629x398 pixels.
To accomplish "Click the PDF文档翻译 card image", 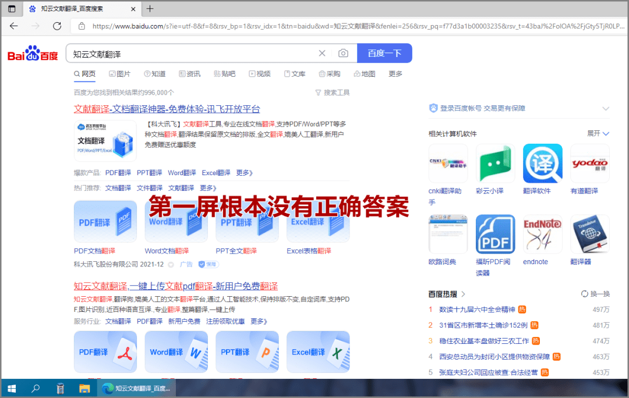I will [x=105, y=222].
